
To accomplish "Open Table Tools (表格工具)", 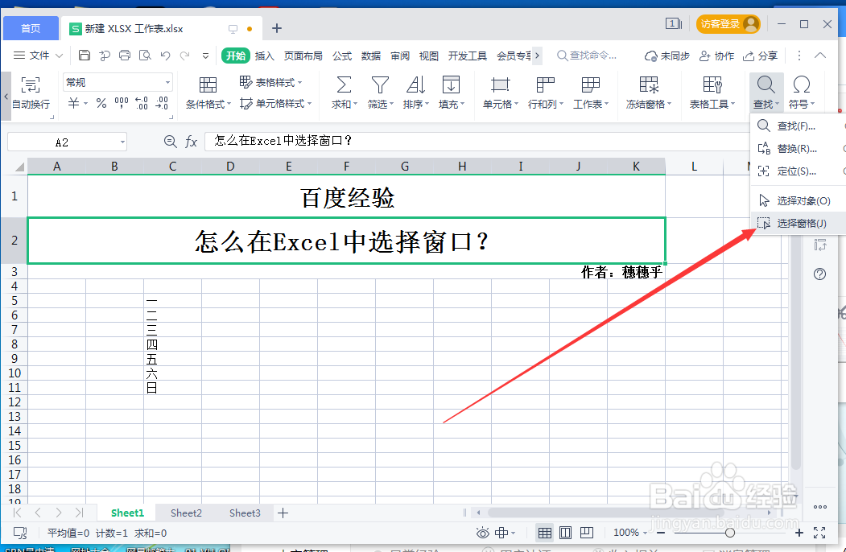I will click(x=712, y=93).
